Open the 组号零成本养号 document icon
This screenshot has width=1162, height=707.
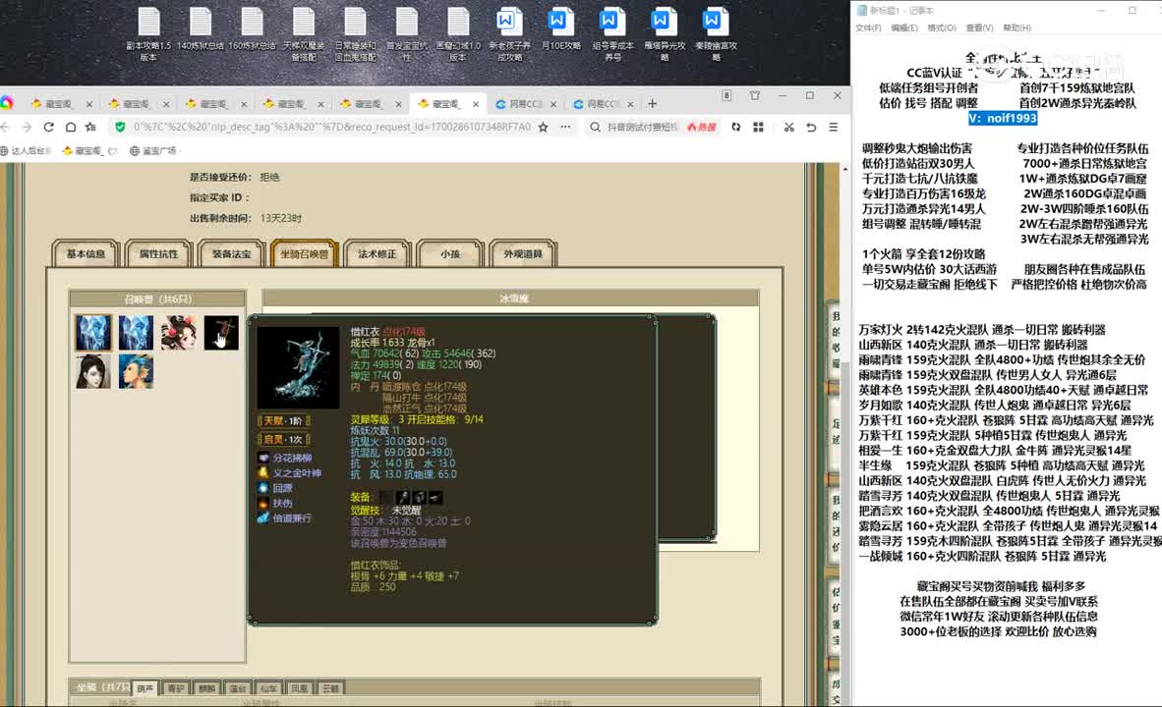tap(612, 34)
